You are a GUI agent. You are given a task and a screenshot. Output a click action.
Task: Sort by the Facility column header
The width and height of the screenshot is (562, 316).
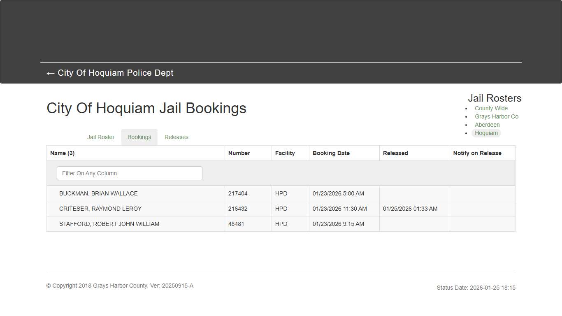tap(285, 153)
